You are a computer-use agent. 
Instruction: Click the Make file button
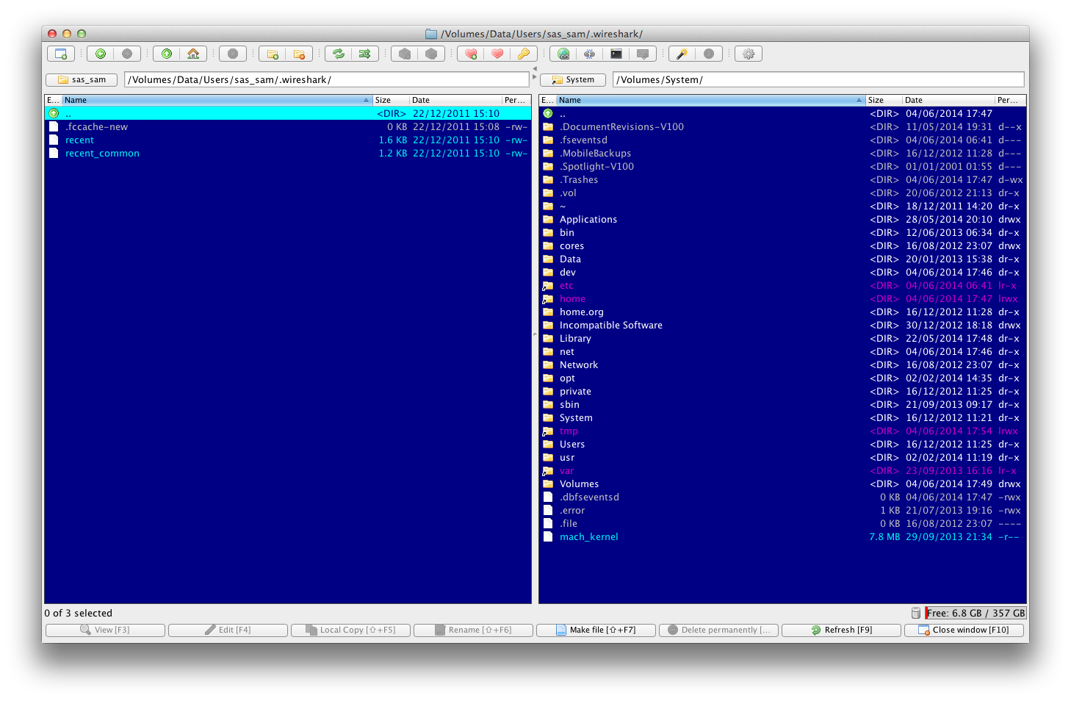pyautogui.click(x=596, y=630)
